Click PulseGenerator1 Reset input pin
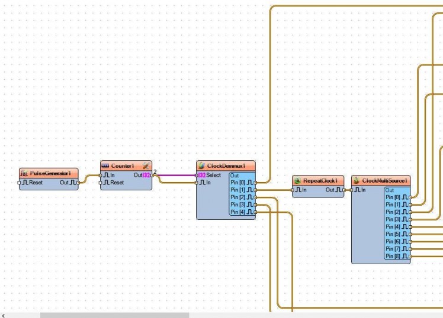This screenshot has height=318, width=443. 20,183
